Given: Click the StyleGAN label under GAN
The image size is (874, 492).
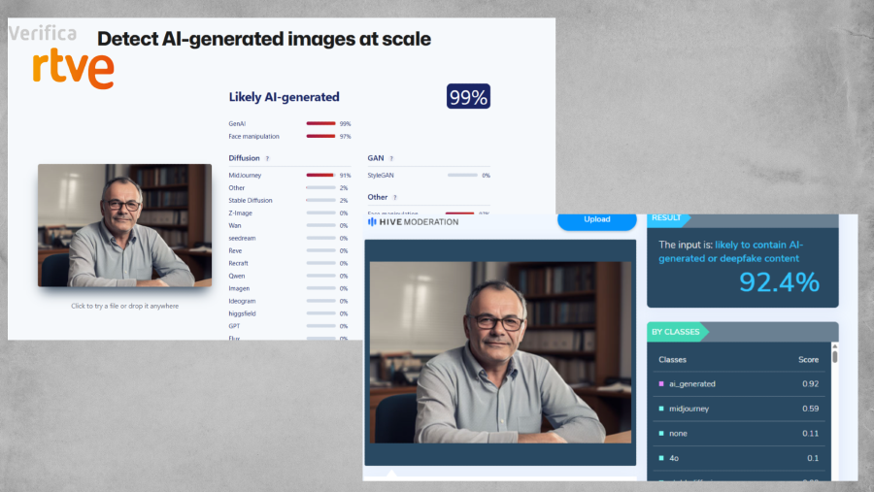Looking at the screenshot, I should tap(381, 176).
